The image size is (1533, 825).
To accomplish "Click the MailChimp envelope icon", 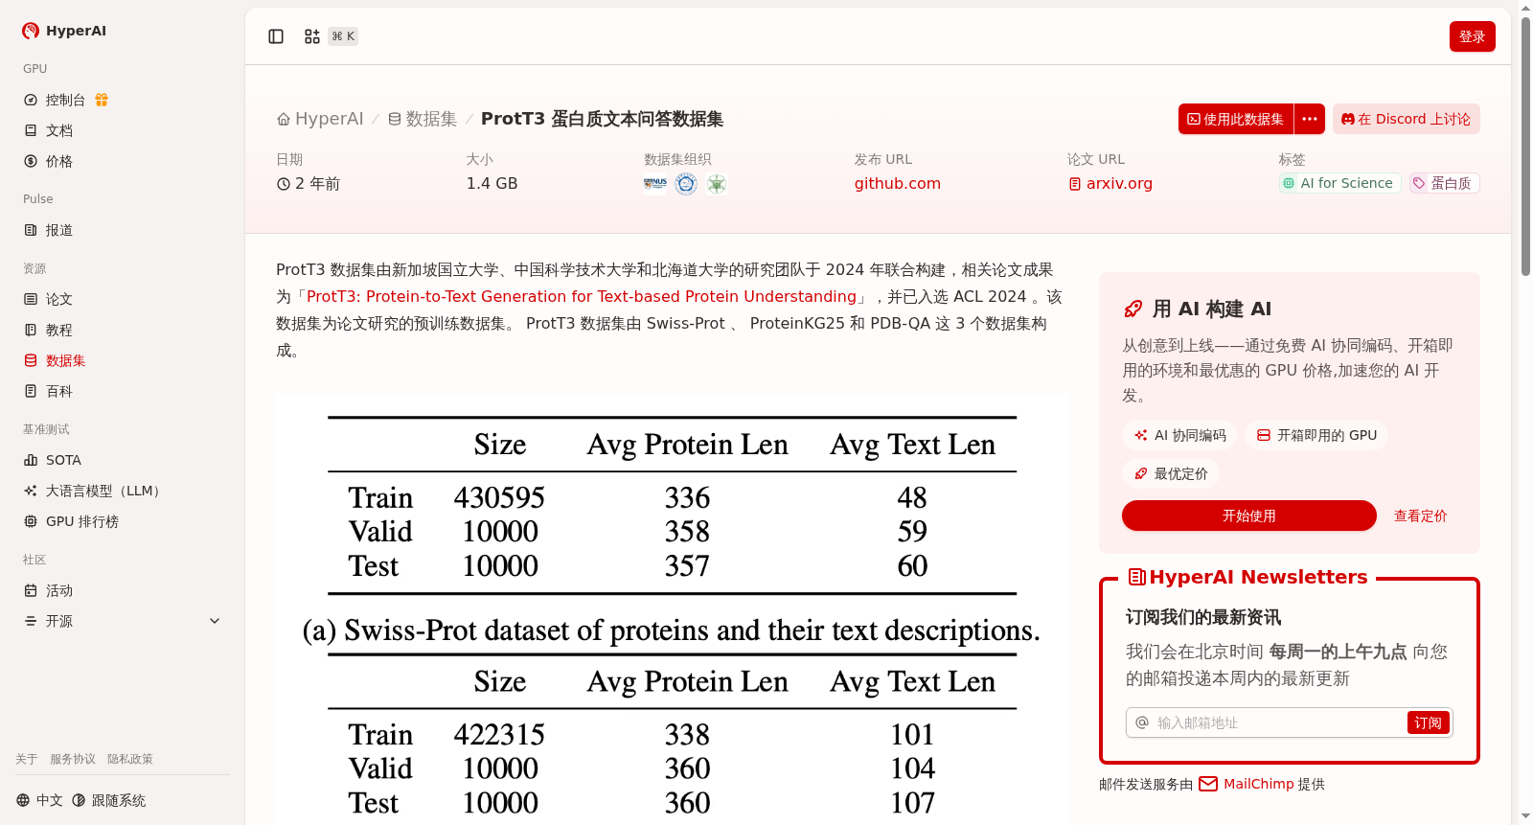I will (x=1208, y=784).
